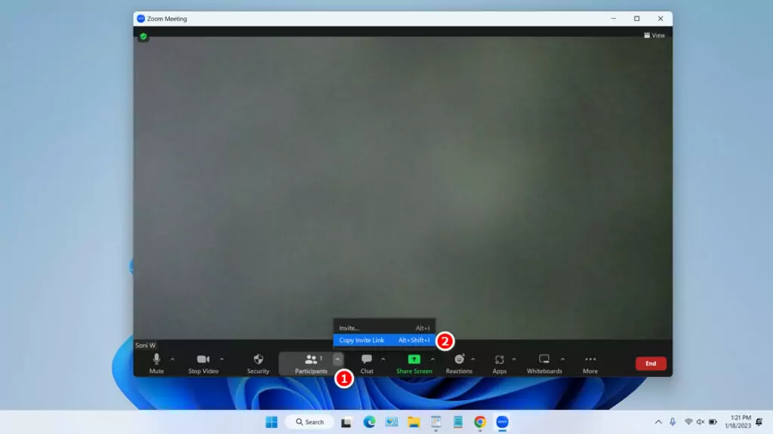
Task: Expand arrow next to Apps
Action: tap(513, 359)
